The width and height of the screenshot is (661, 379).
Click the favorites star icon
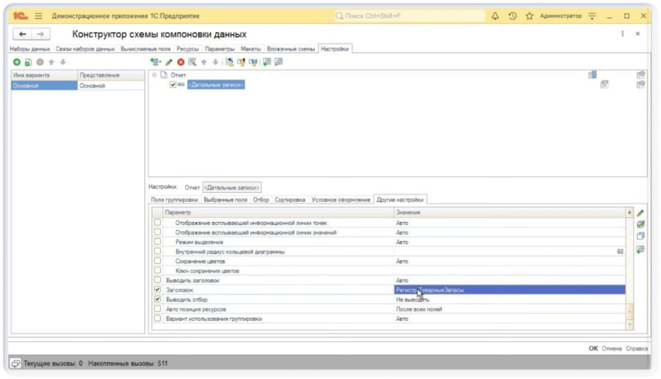coord(530,16)
